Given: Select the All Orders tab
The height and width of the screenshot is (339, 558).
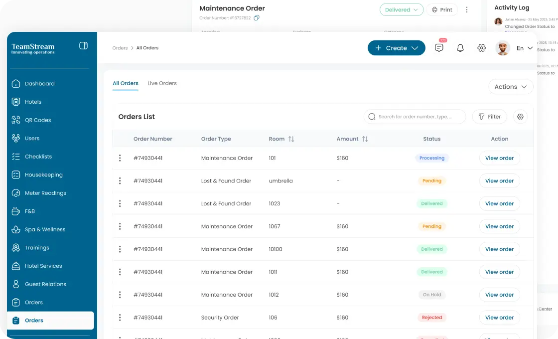Looking at the screenshot, I should [126, 83].
